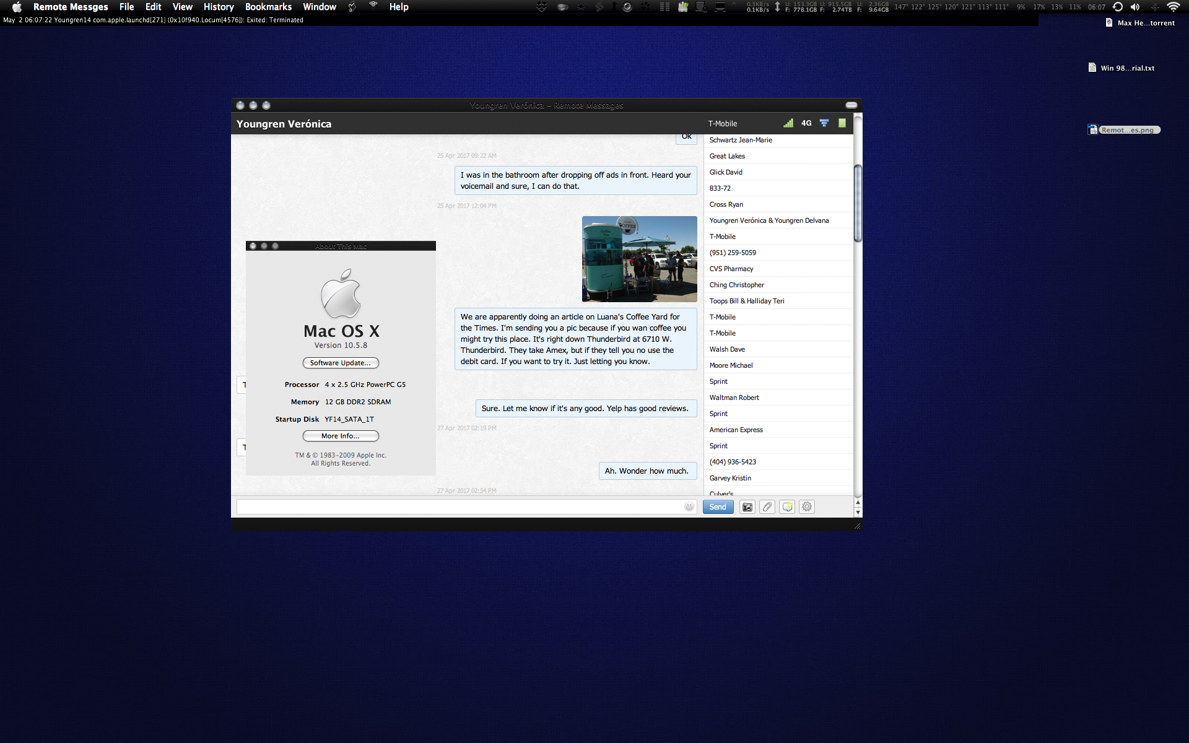This screenshot has height=743, width=1189.
Task: Click the three-column bars menu bar icon
Action: (664, 7)
